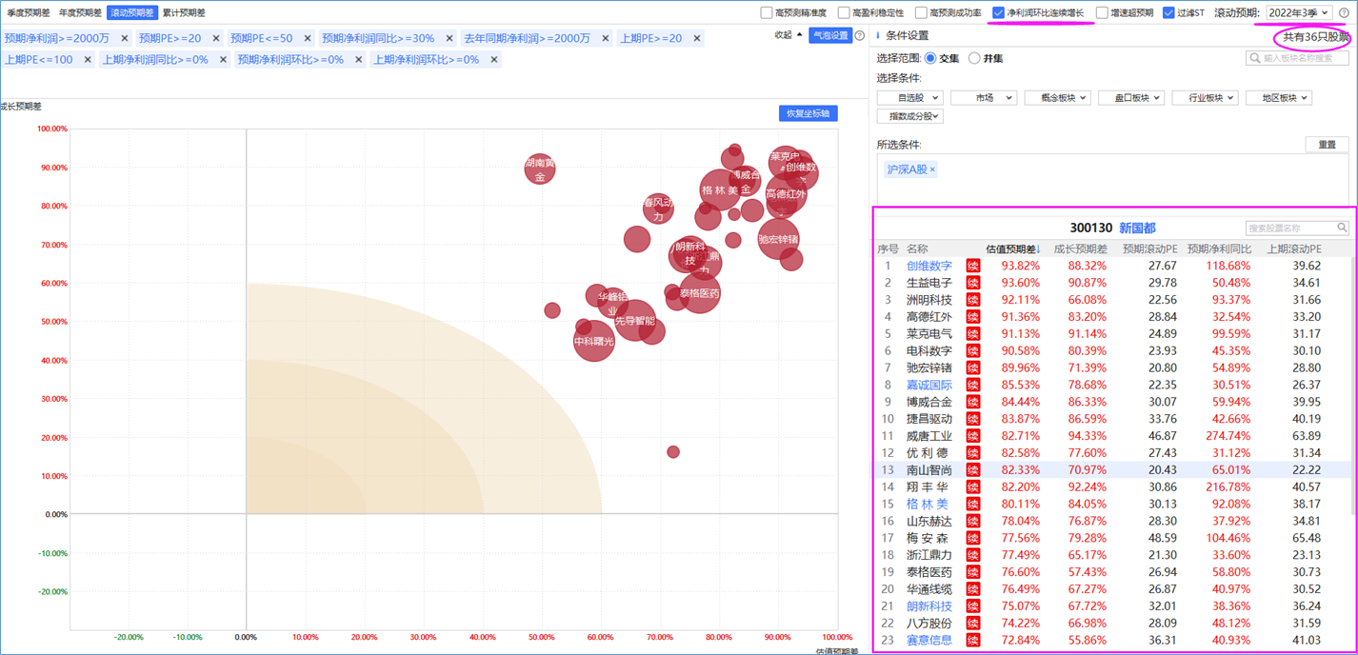1358x655 pixels.
Task: Uncheck 净利润环比连续增长 checkbox
Action: tap(998, 12)
